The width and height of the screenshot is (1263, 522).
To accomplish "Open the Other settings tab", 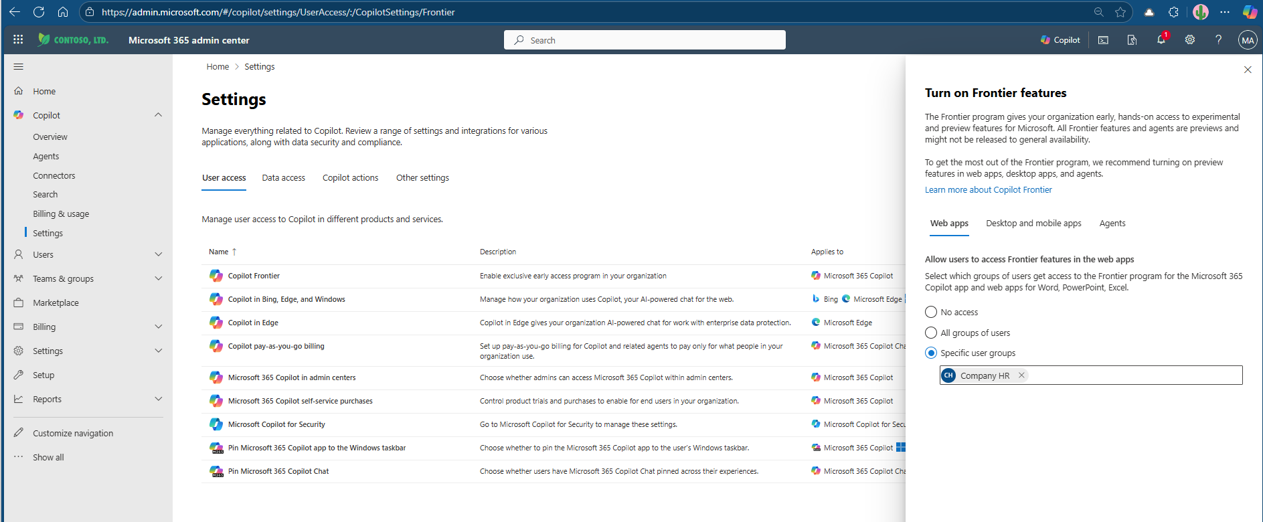I will tap(422, 178).
